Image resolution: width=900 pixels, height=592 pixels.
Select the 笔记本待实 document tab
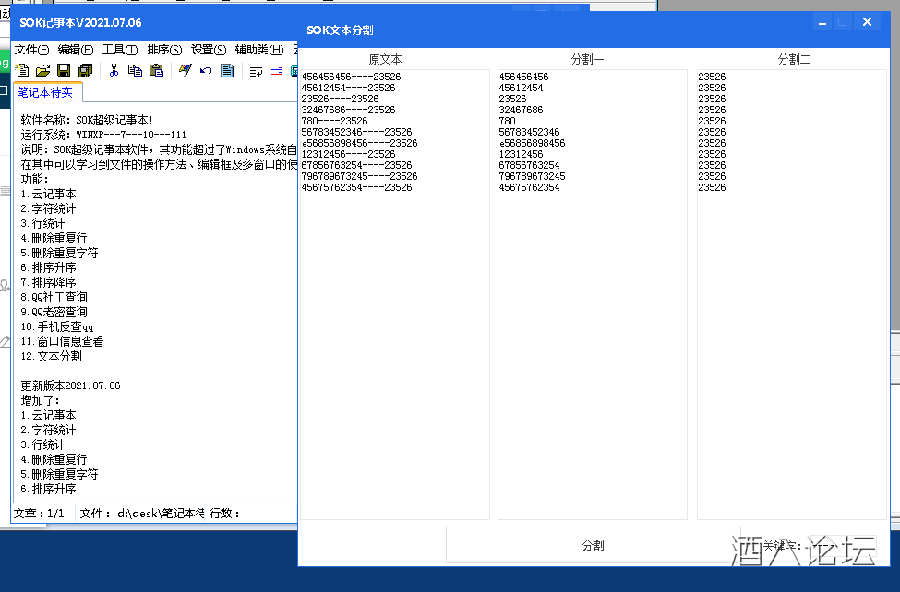pyautogui.click(x=48, y=92)
